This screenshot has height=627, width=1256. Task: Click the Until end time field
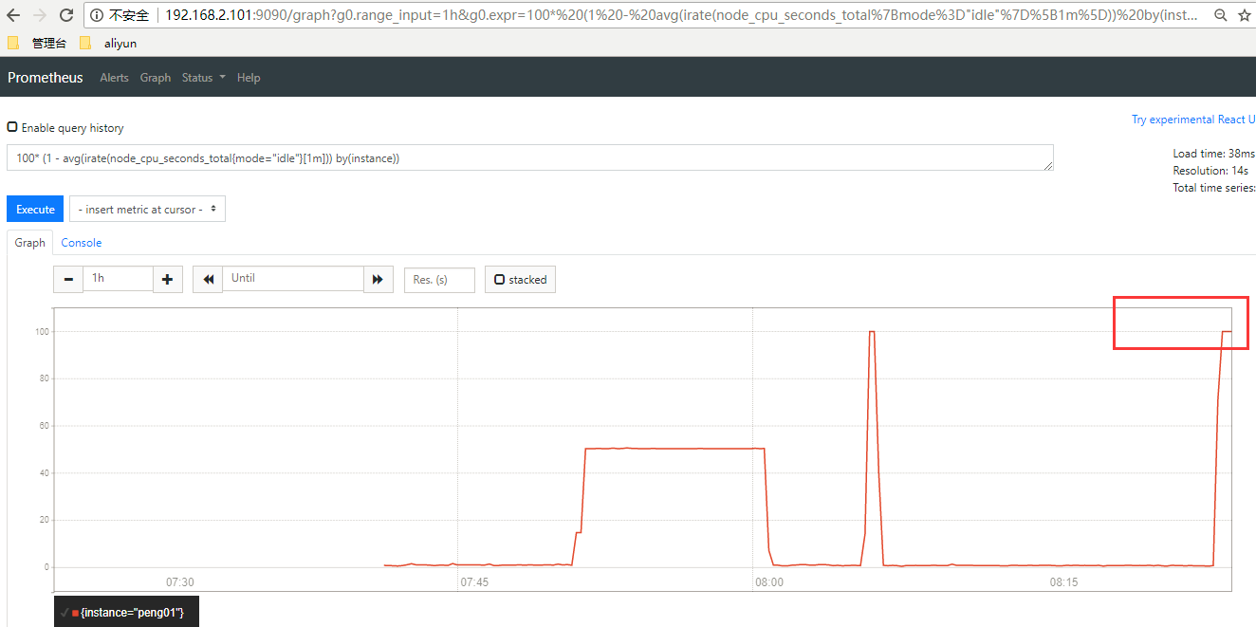pyautogui.click(x=293, y=278)
